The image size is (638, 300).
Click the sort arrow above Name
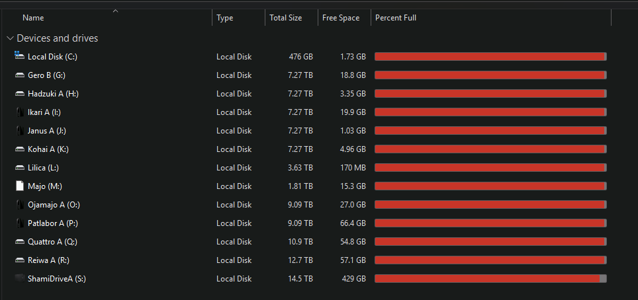click(115, 11)
